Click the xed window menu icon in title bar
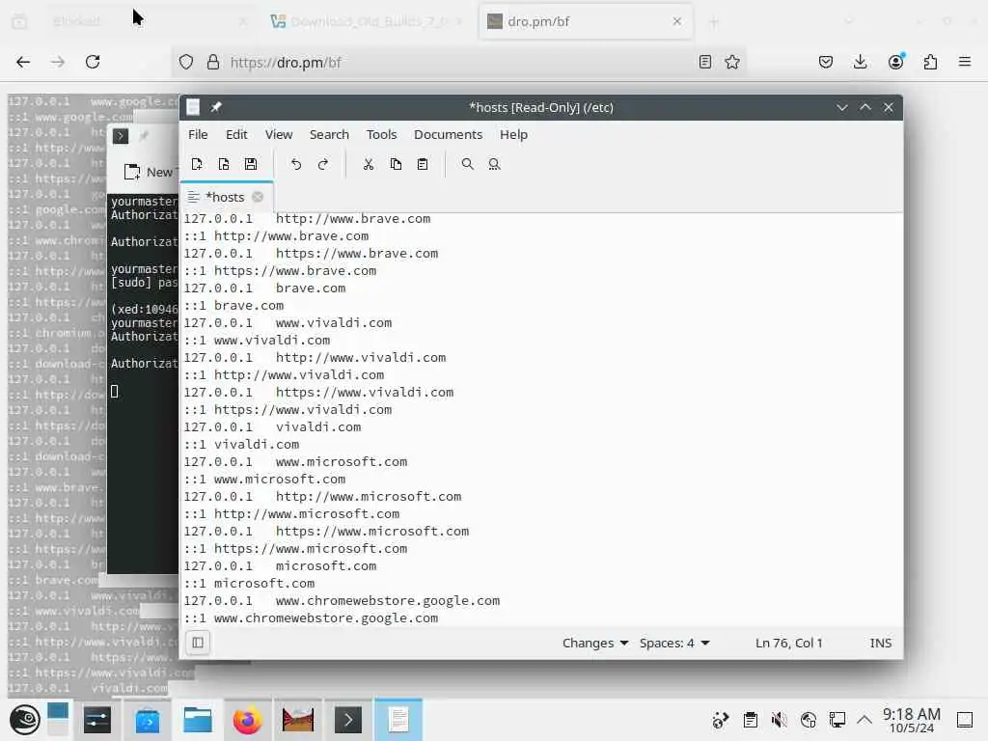Image resolution: width=988 pixels, height=741 pixels. coord(193,107)
